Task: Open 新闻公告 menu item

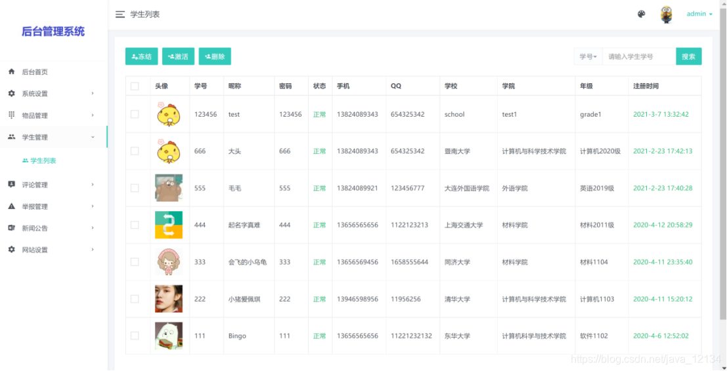Action: (x=54, y=227)
